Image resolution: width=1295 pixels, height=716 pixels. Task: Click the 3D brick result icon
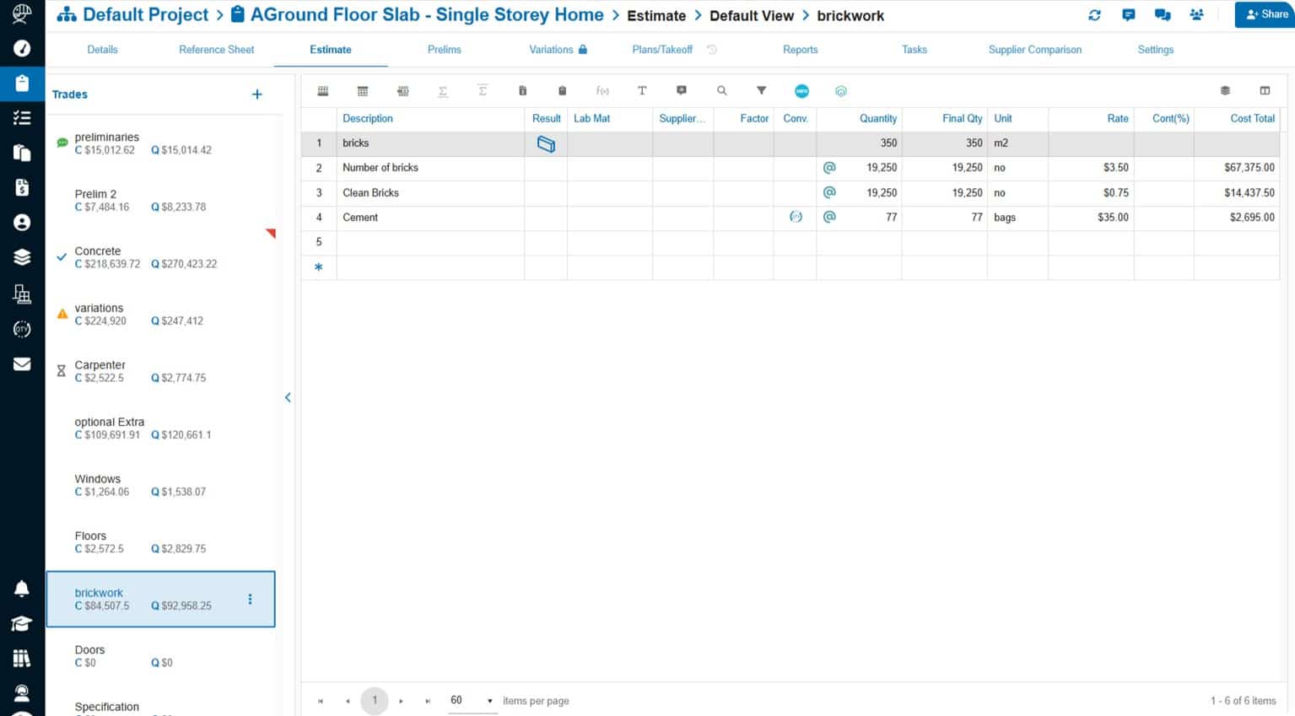pyautogui.click(x=546, y=144)
